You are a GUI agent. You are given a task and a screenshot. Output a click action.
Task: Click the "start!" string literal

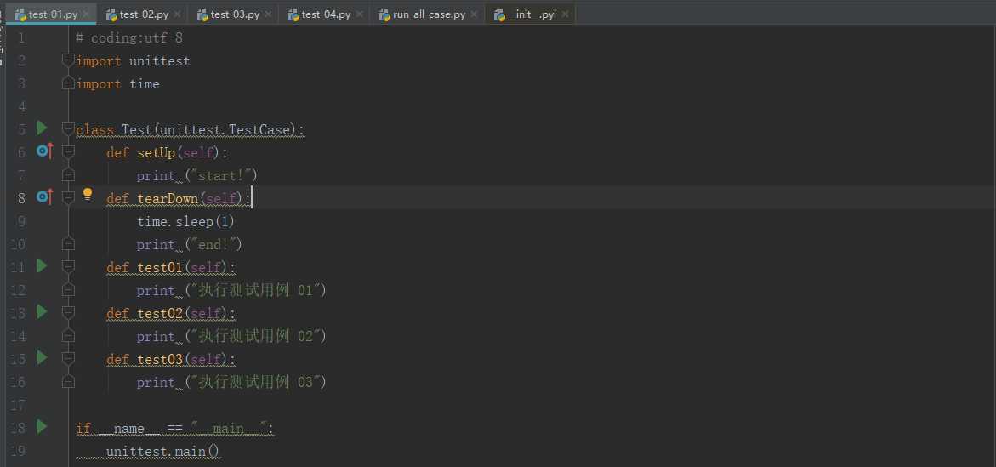click(x=221, y=175)
